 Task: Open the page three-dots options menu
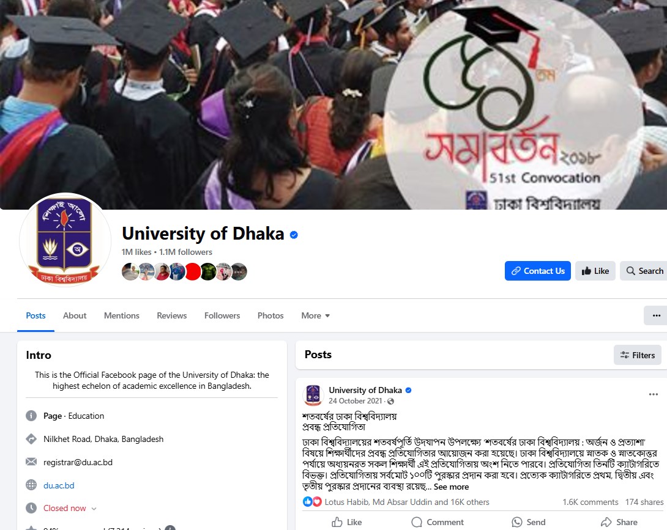coord(656,315)
